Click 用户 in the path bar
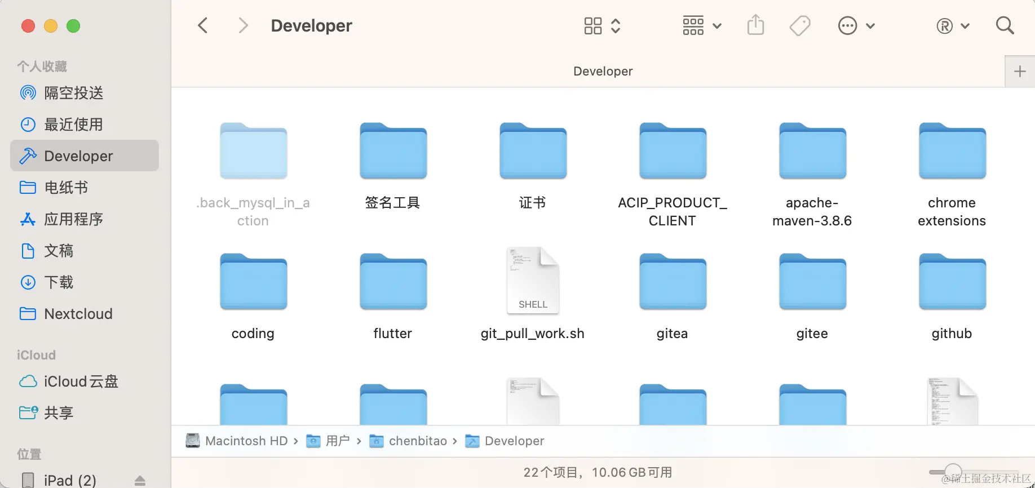 [x=328, y=441]
